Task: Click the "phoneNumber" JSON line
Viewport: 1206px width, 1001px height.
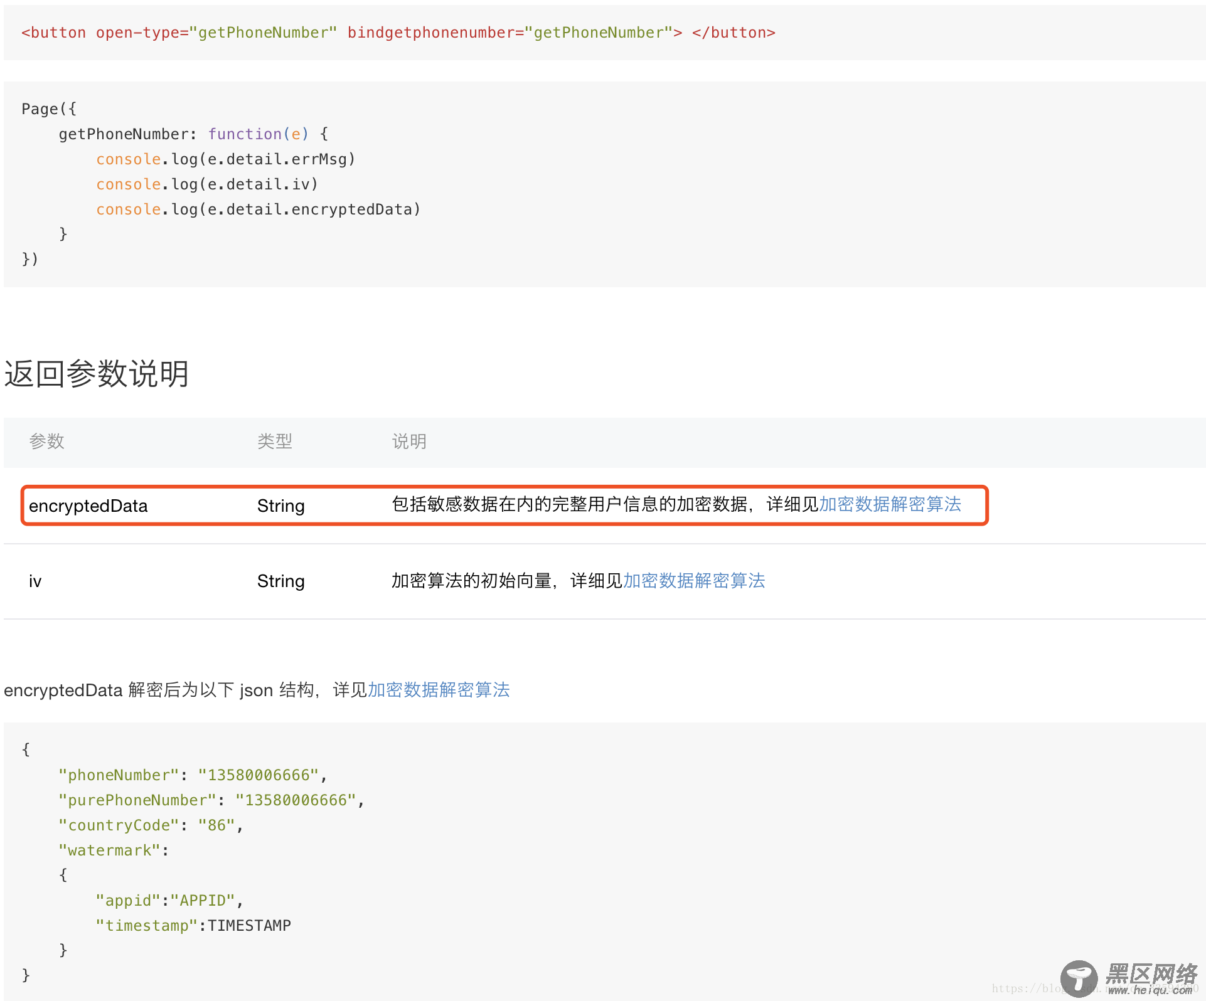Action: coord(193,775)
